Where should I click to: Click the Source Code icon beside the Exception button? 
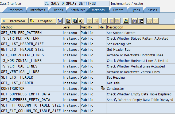pos(60,21)
